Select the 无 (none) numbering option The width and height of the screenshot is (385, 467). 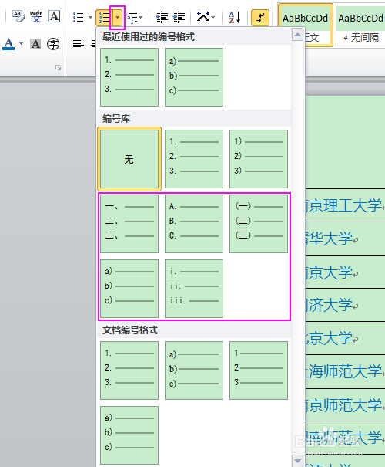tap(129, 159)
